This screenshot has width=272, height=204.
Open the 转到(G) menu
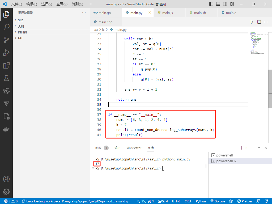coord(77,4)
